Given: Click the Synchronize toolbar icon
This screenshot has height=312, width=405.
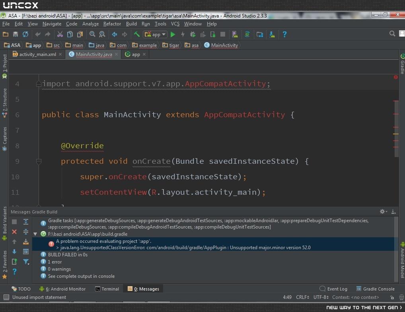Looking at the screenshot, I should 25,34.
